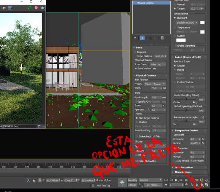
Task: Select the Custom focus radio button
Action: click(137, 122)
